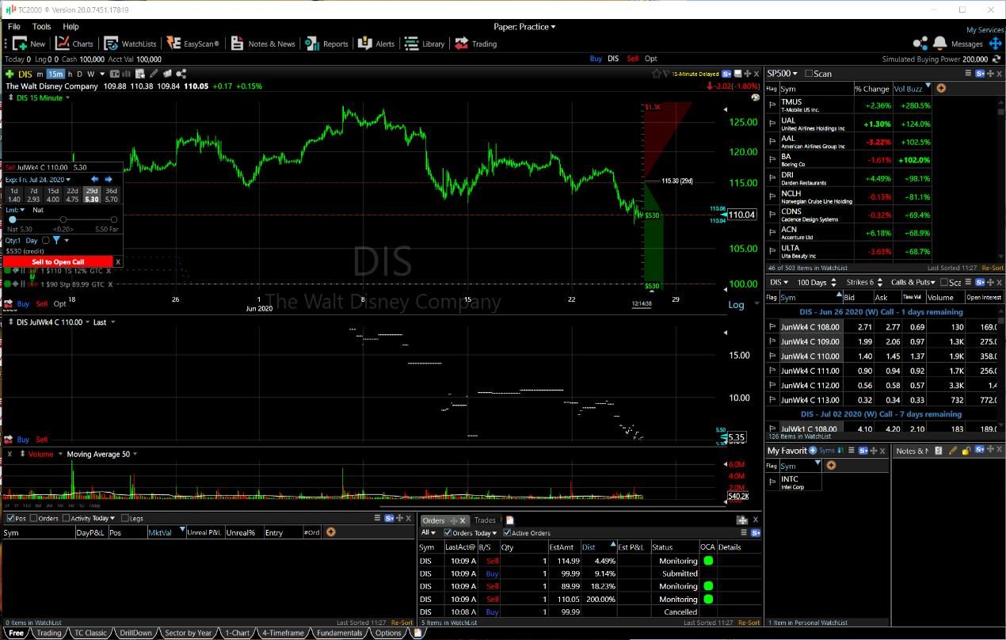Toggle the Orders checkbox in positions panel
The width and height of the screenshot is (1006, 640).
(x=33, y=518)
